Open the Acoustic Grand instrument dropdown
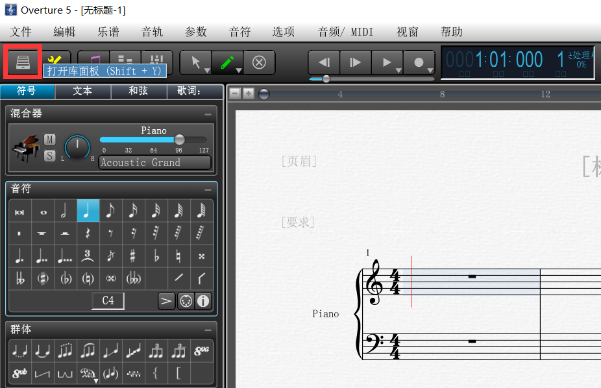 [154, 162]
